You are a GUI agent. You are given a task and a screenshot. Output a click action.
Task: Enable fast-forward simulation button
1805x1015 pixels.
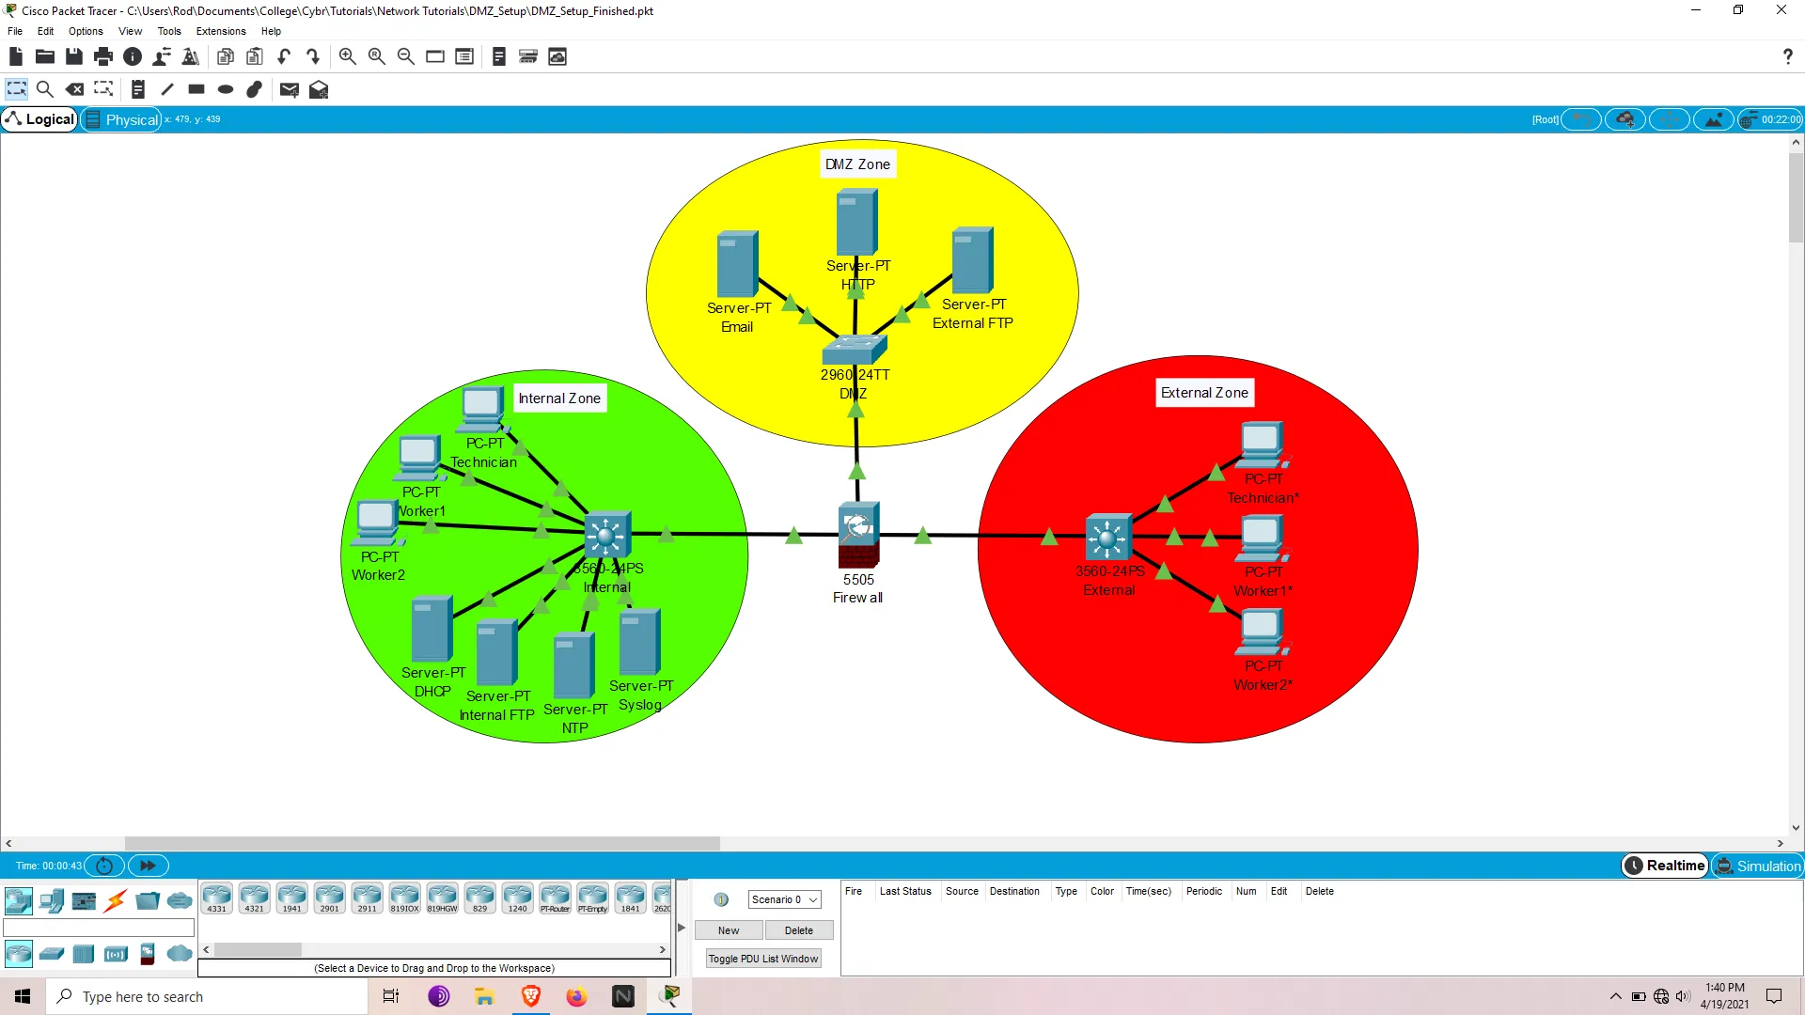pyautogui.click(x=147, y=865)
